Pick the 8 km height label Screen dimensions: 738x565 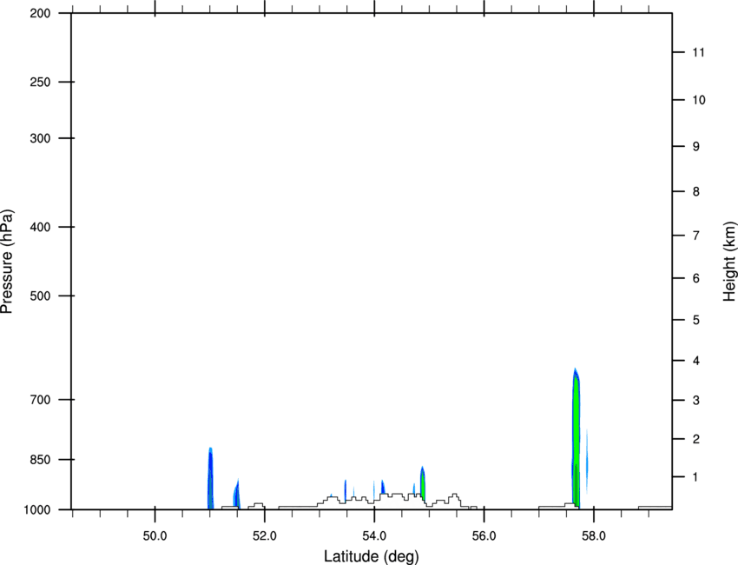pyautogui.click(x=696, y=191)
